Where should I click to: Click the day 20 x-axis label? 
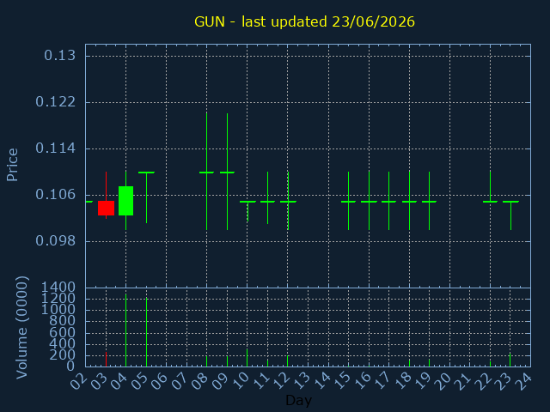(x=443, y=381)
